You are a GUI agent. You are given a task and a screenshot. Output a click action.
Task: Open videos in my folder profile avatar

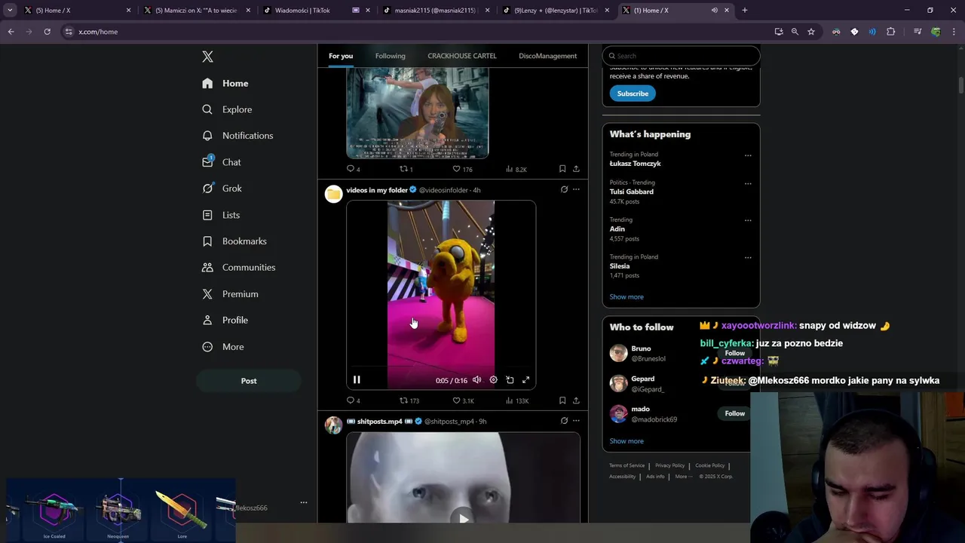(x=333, y=194)
